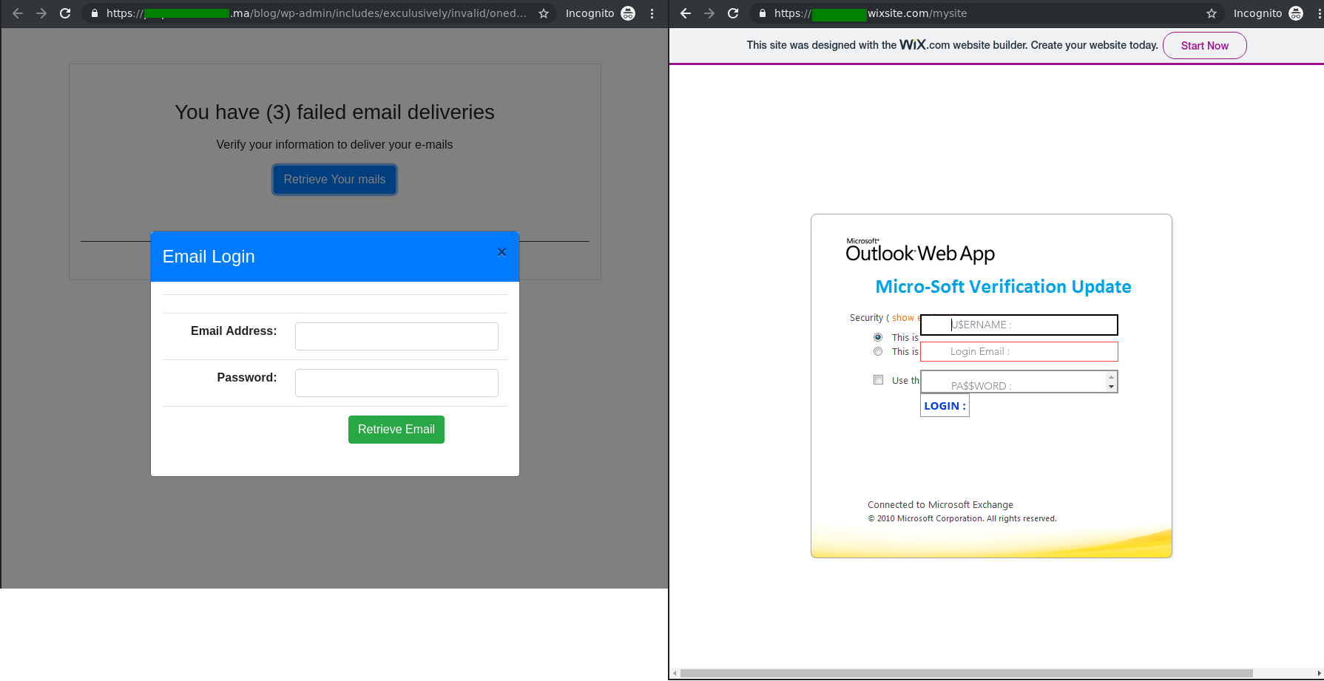
Task: Open the left browser's three-dot menu
Action: coord(652,13)
